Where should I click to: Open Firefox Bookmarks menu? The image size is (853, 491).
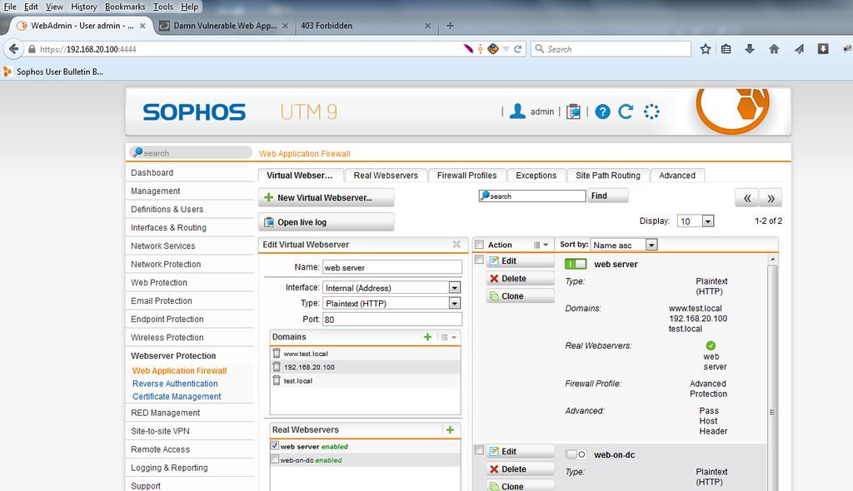125,7
